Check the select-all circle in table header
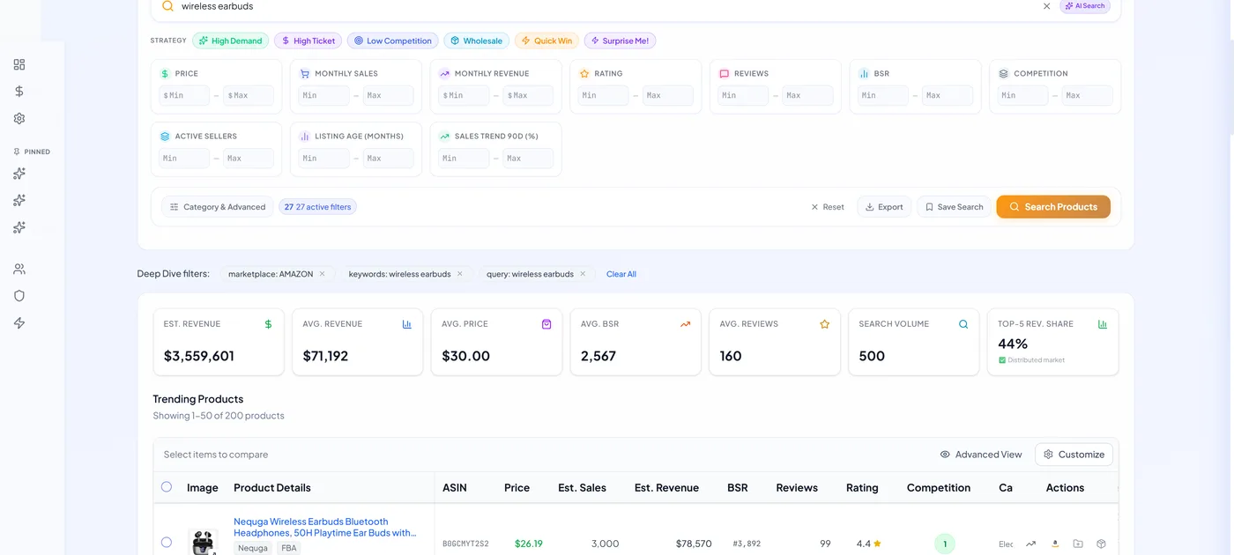The image size is (1234, 555). click(x=167, y=486)
